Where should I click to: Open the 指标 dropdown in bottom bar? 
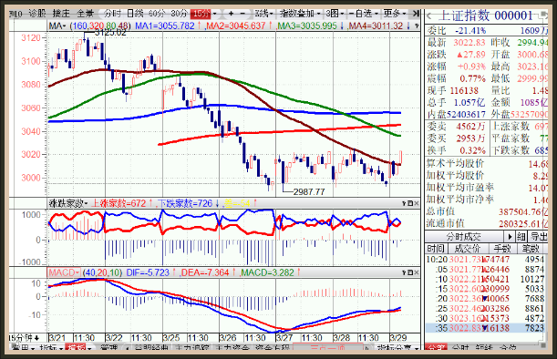[x=52, y=348]
